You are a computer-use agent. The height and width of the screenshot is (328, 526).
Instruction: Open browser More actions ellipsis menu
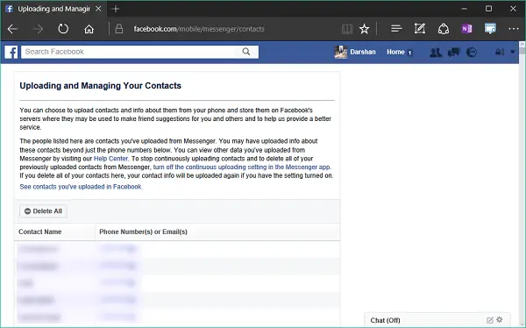(x=514, y=29)
